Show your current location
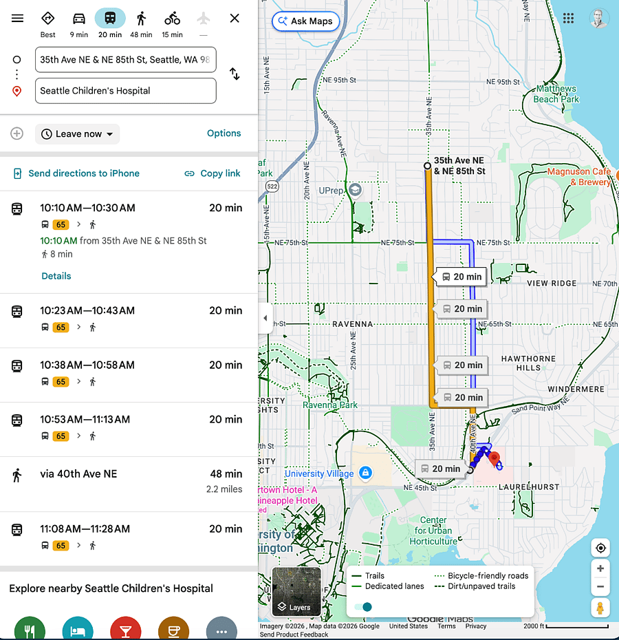Viewport: 619px width, 640px height. (600, 548)
